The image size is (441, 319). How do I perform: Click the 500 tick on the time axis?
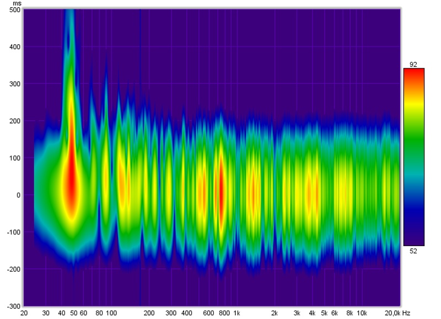[15, 10]
